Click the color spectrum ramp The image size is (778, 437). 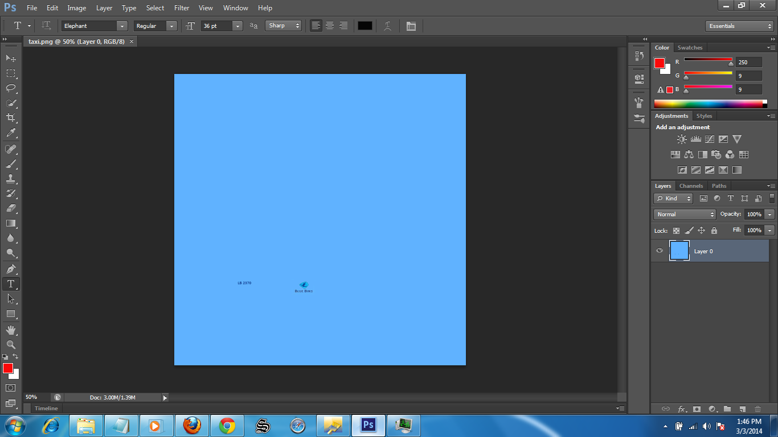(709, 104)
